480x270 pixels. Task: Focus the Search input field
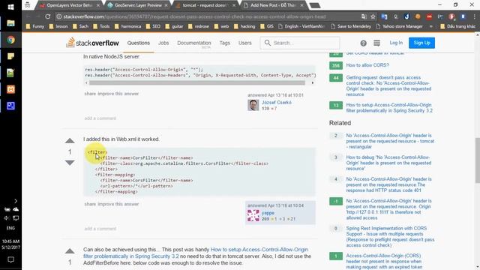point(300,43)
